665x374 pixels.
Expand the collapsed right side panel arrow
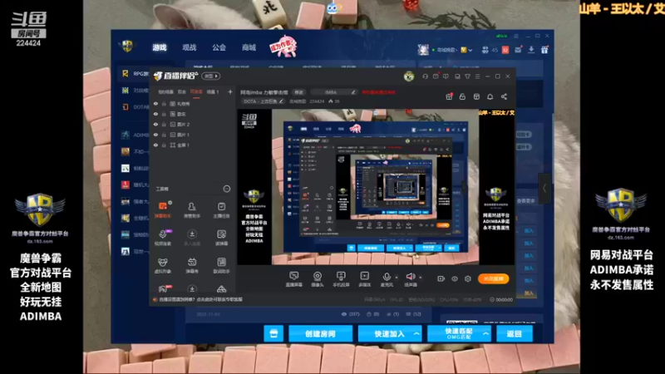(x=544, y=189)
